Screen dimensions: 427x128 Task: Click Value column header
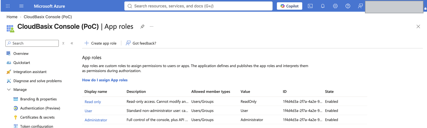pos(245,92)
